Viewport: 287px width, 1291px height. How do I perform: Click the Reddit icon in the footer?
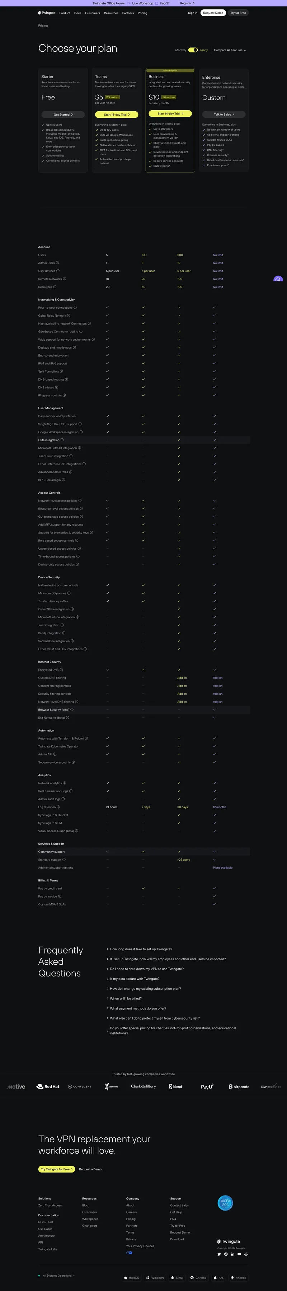pos(246,1254)
